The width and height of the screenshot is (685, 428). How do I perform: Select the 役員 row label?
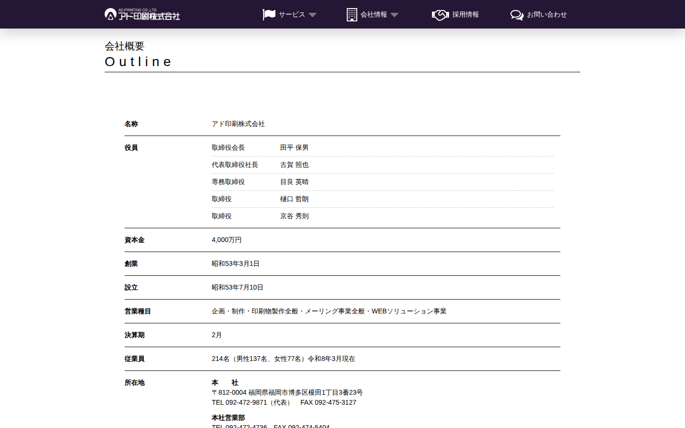click(131, 148)
